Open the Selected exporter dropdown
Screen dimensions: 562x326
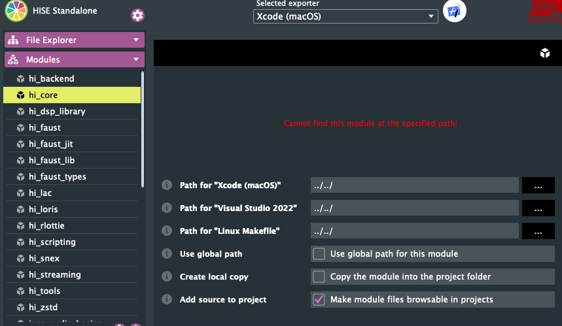click(345, 16)
